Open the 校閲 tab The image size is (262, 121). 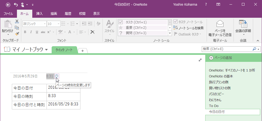82,14
